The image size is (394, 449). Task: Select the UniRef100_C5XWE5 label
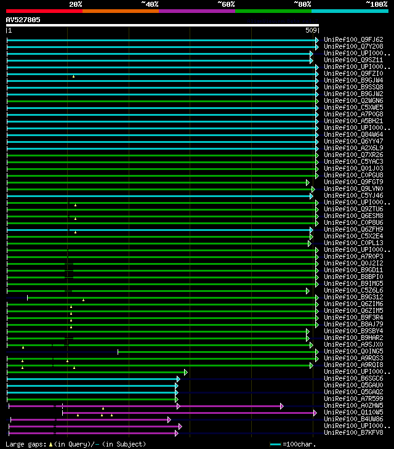pos(353,107)
